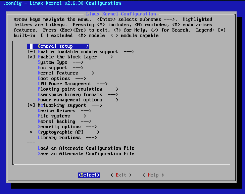This screenshot has width=245, height=194.
Task: Open the General setup submenu
Action: pyautogui.click(x=58, y=46)
